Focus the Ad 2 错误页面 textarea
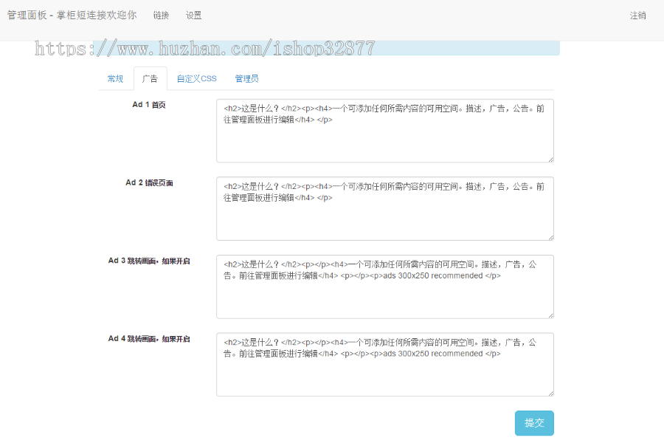 (385, 208)
